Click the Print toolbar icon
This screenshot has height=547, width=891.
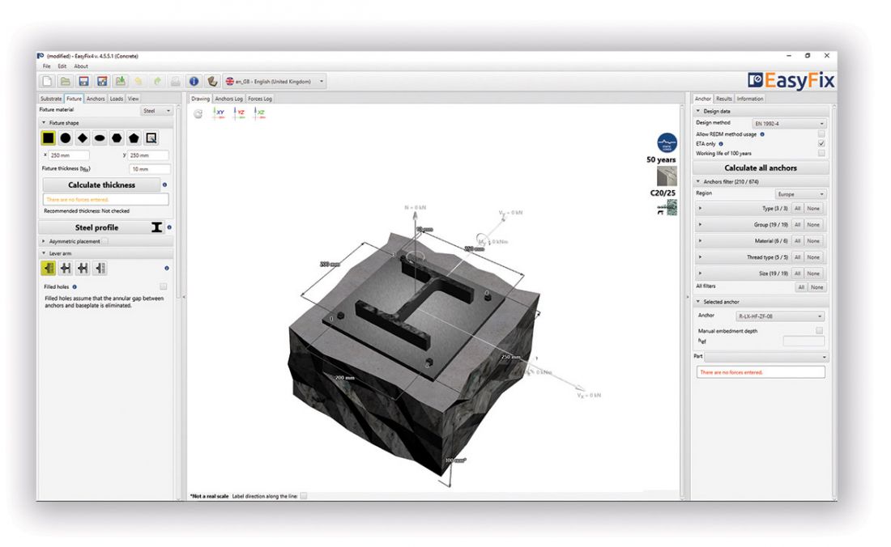pos(176,82)
